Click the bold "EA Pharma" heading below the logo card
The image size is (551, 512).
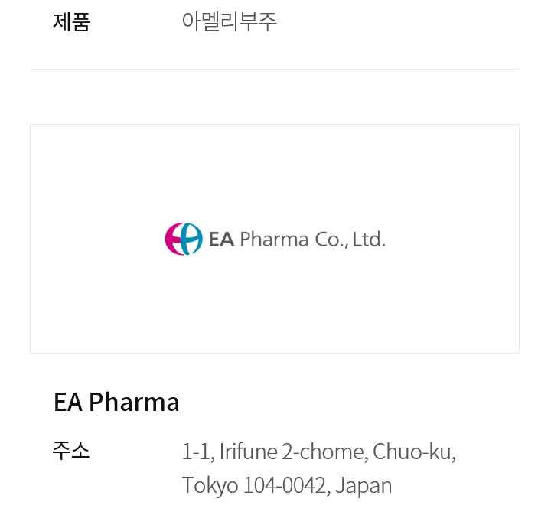click(116, 402)
